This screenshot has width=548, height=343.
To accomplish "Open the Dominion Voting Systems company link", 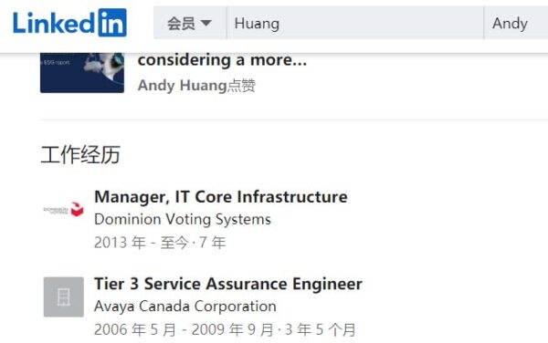I will [183, 220].
